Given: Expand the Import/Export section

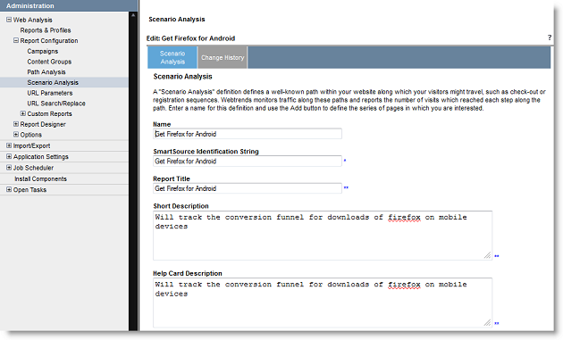Looking at the screenshot, I should coord(9,145).
